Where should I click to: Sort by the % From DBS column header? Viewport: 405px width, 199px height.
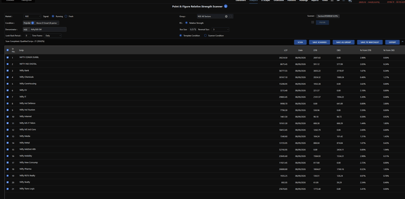click(389, 50)
